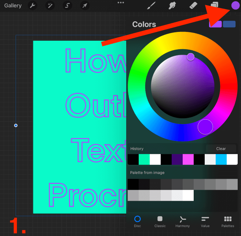
Task: Click the 'Colors' panel title
Action: coord(144,24)
